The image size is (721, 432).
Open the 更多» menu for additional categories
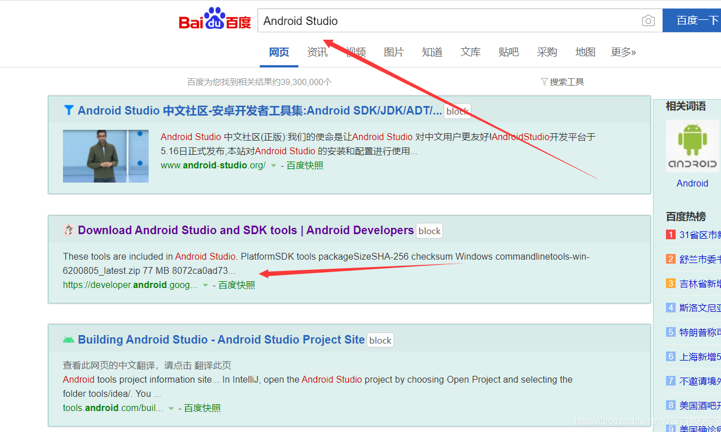point(623,52)
